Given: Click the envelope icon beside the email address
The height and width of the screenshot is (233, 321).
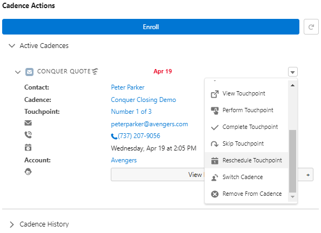Looking at the screenshot, I should [28, 123].
